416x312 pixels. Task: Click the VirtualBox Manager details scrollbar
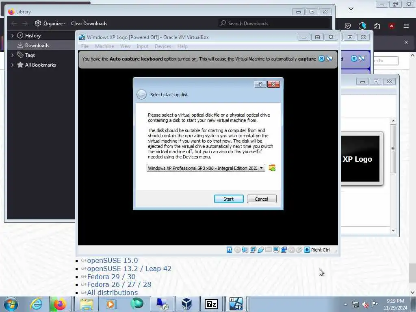coord(393,149)
